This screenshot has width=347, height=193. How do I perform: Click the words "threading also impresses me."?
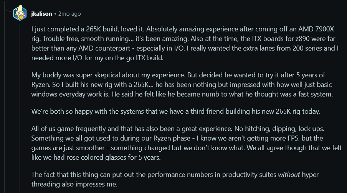(x=74, y=184)
